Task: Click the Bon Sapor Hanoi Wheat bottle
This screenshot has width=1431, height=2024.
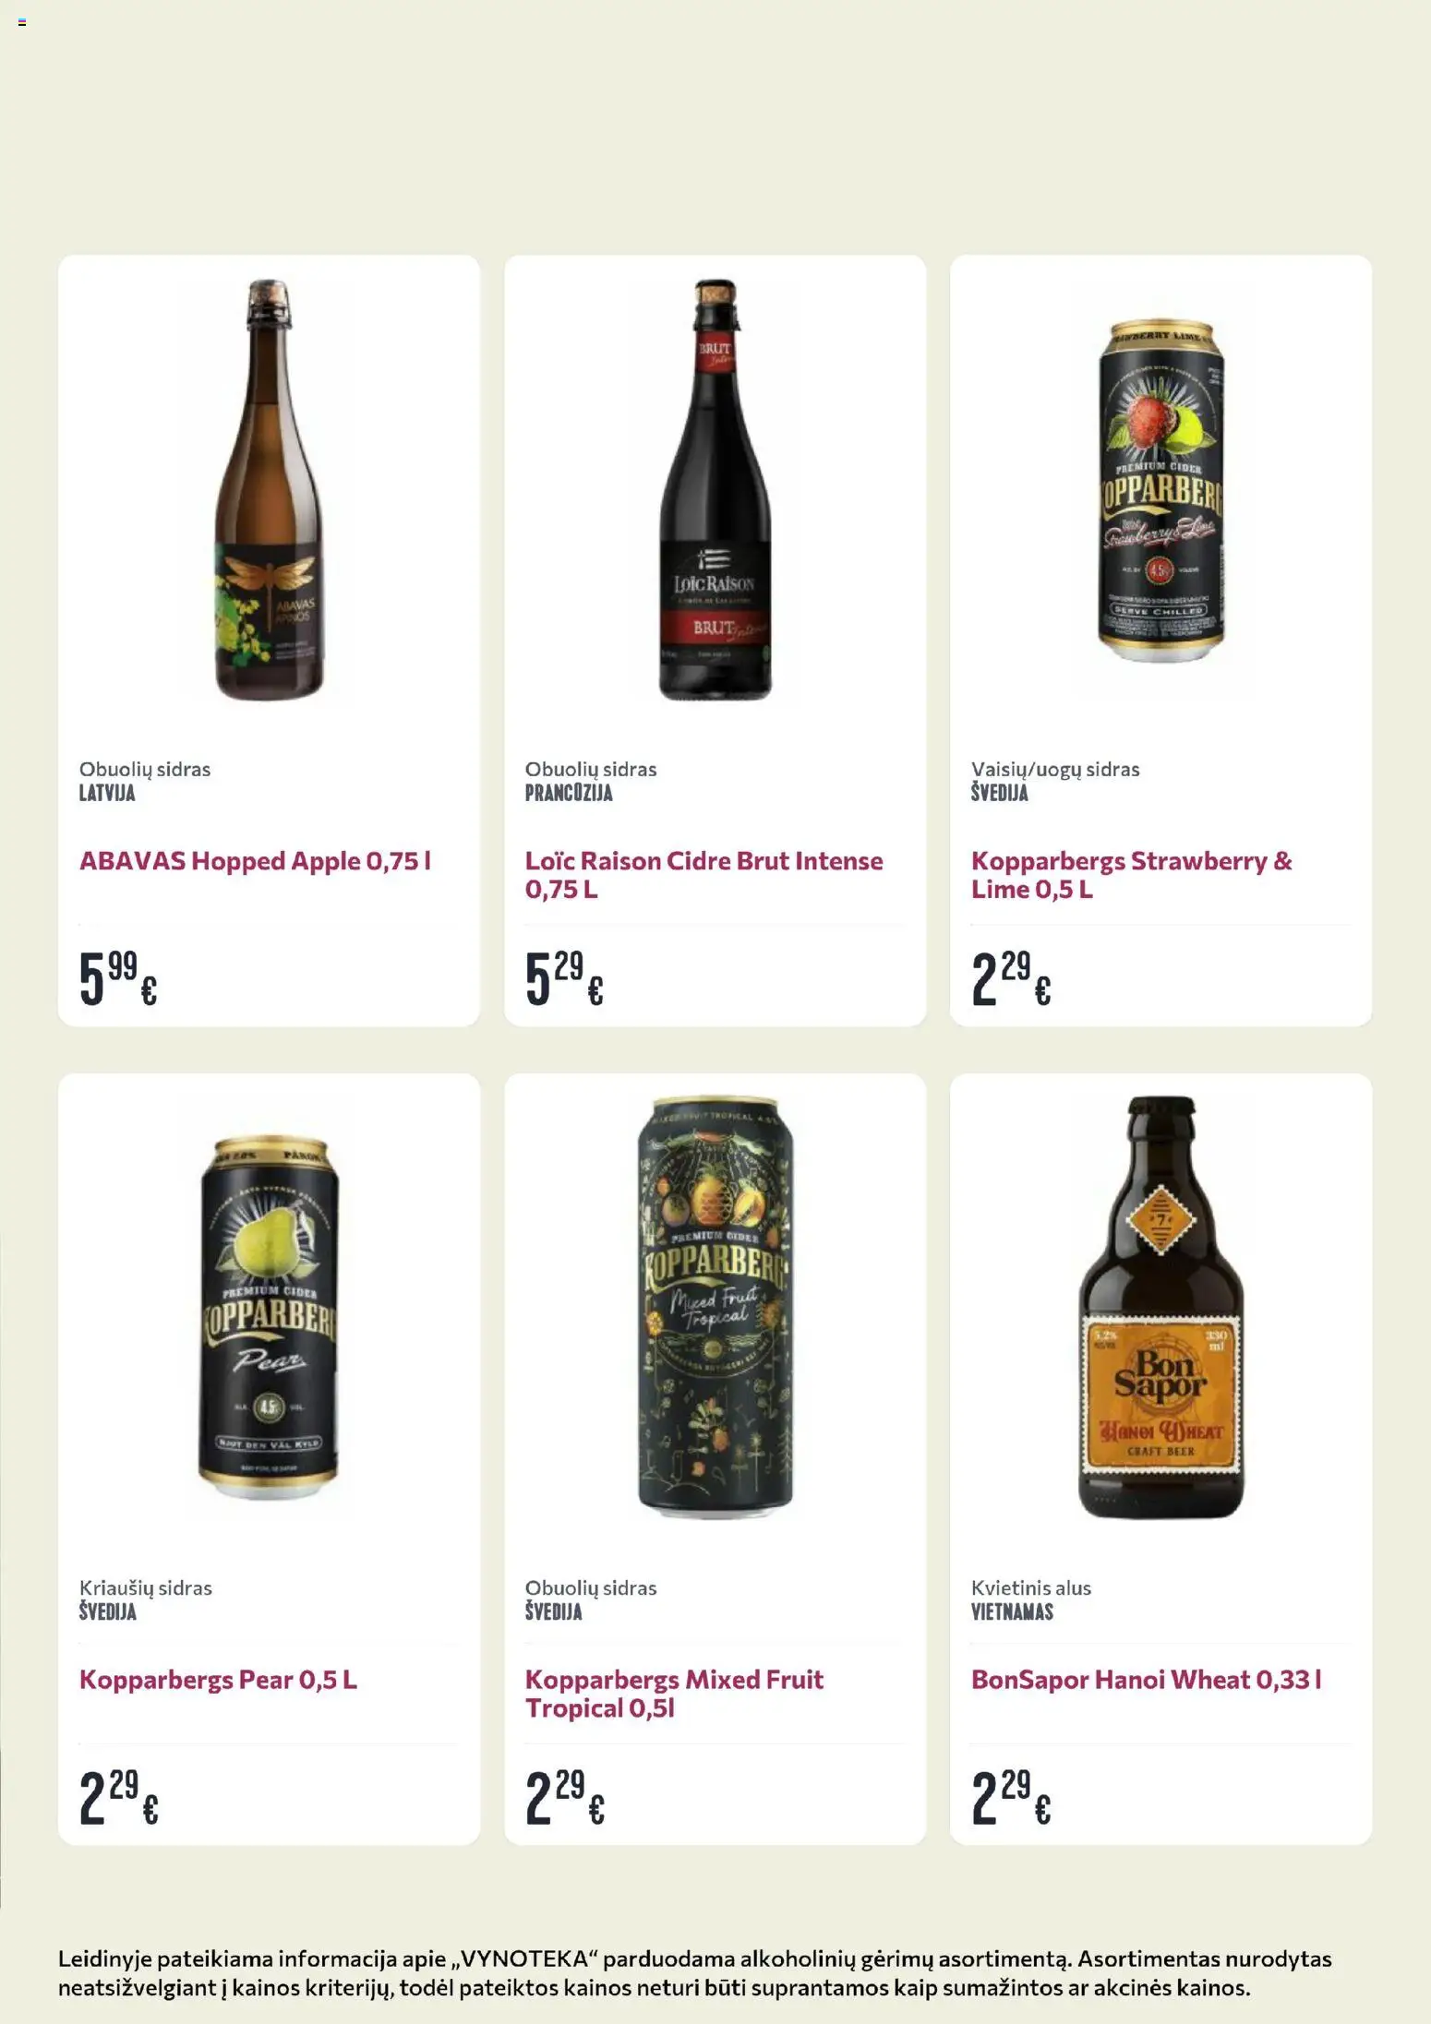Action: (x=1160, y=1307)
